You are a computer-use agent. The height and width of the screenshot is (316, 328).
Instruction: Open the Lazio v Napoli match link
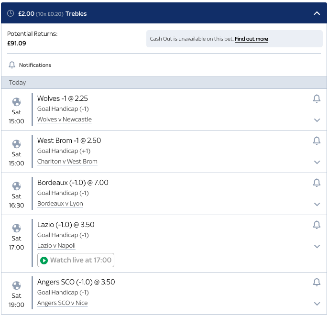click(x=56, y=246)
